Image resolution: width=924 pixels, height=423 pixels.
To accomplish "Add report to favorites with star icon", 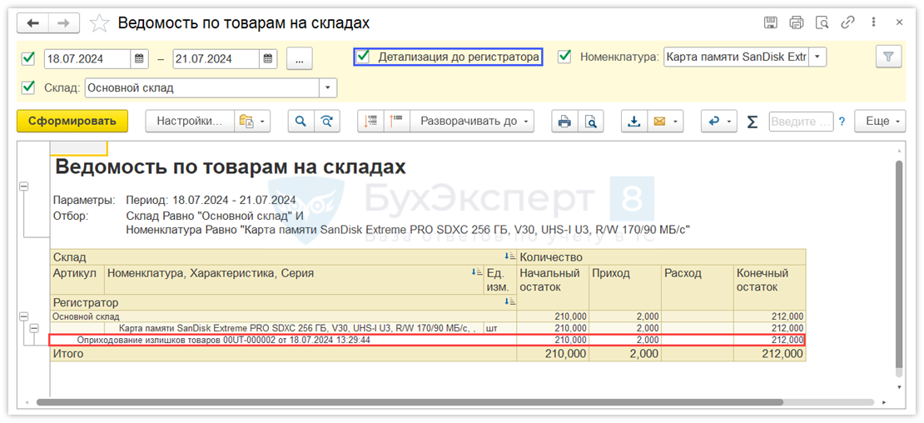I will click(99, 23).
